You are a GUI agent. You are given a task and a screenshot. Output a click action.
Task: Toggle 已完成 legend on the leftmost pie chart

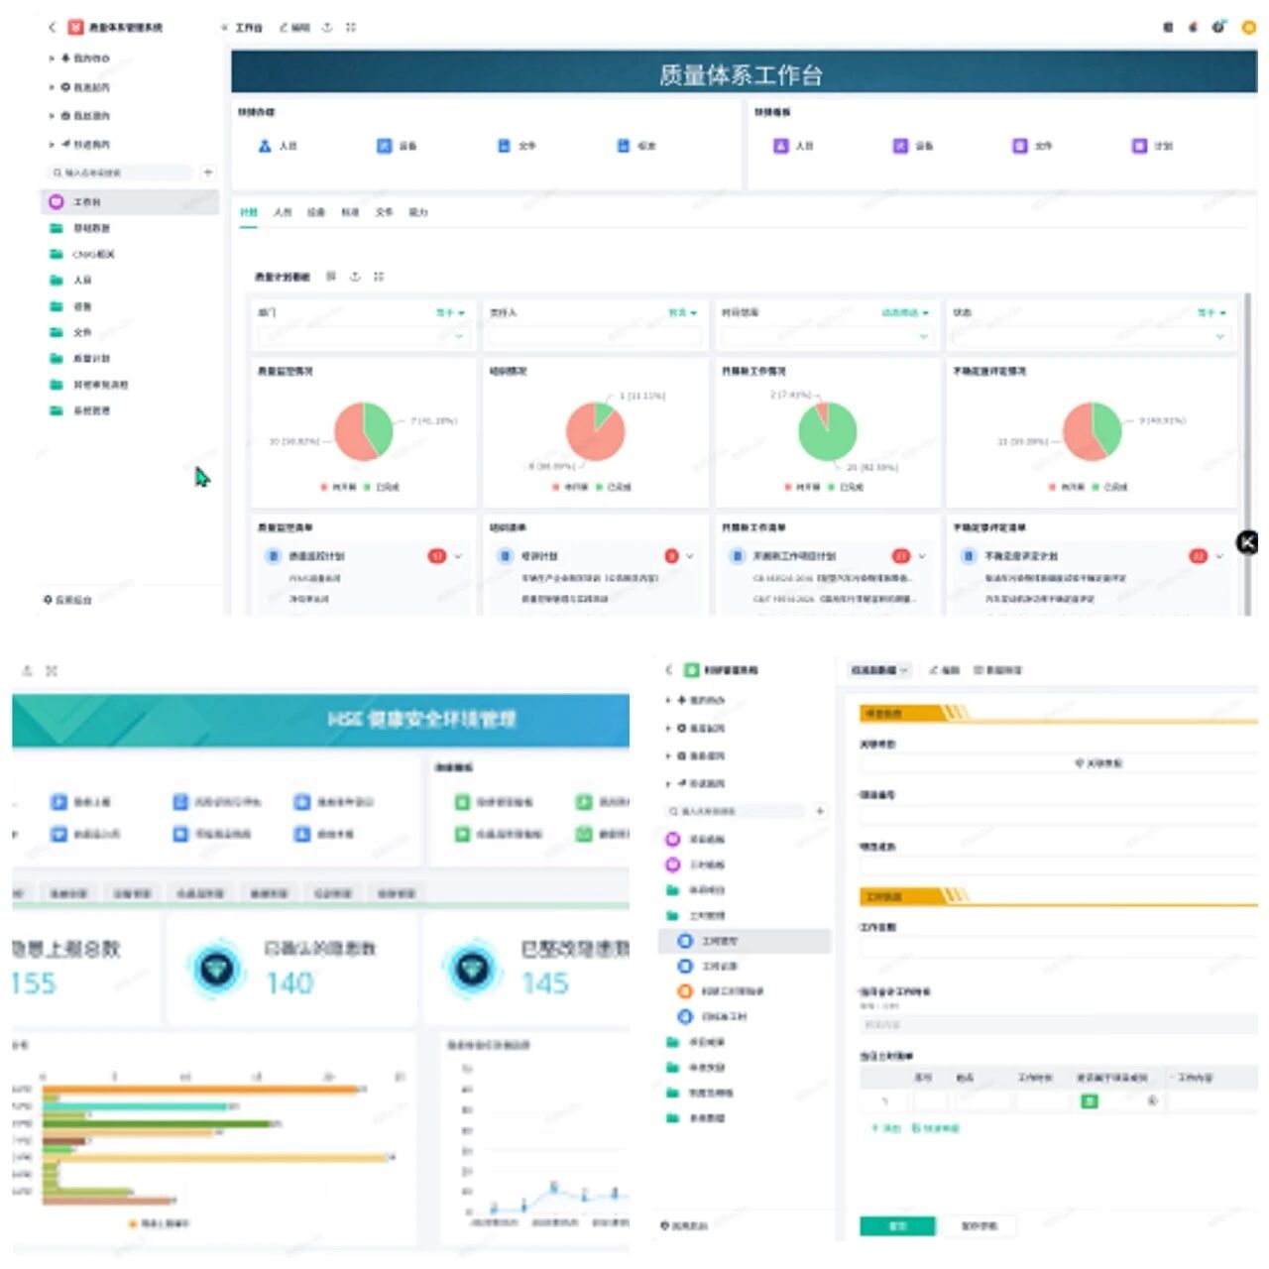coord(382,487)
